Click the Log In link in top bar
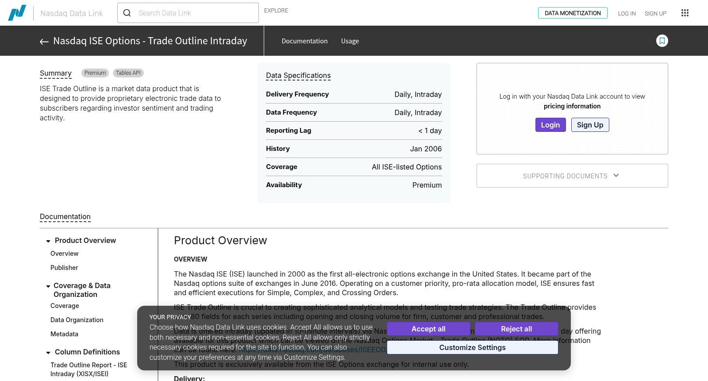This screenshot has height=381, width=708. (627, 13)
